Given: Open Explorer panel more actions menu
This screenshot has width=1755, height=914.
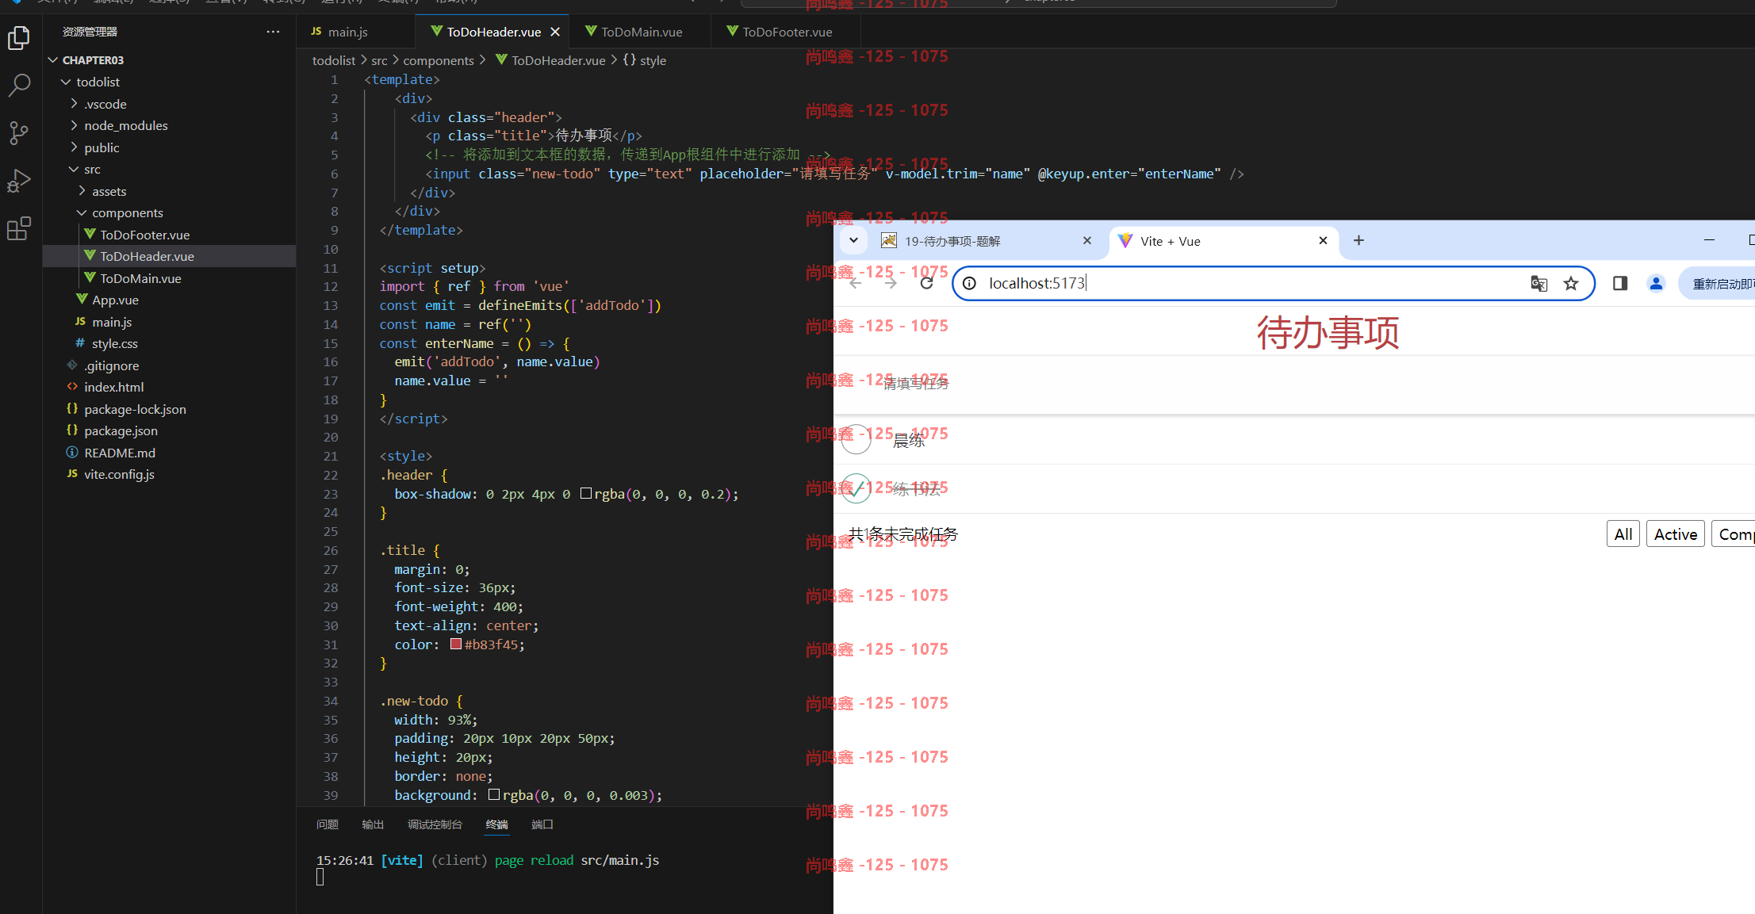Looking at the screenshot, I should (x=273, y=32).
